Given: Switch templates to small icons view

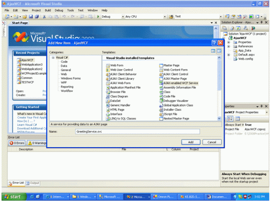Looking at the screenshot, I should click(x=219, y=51).
